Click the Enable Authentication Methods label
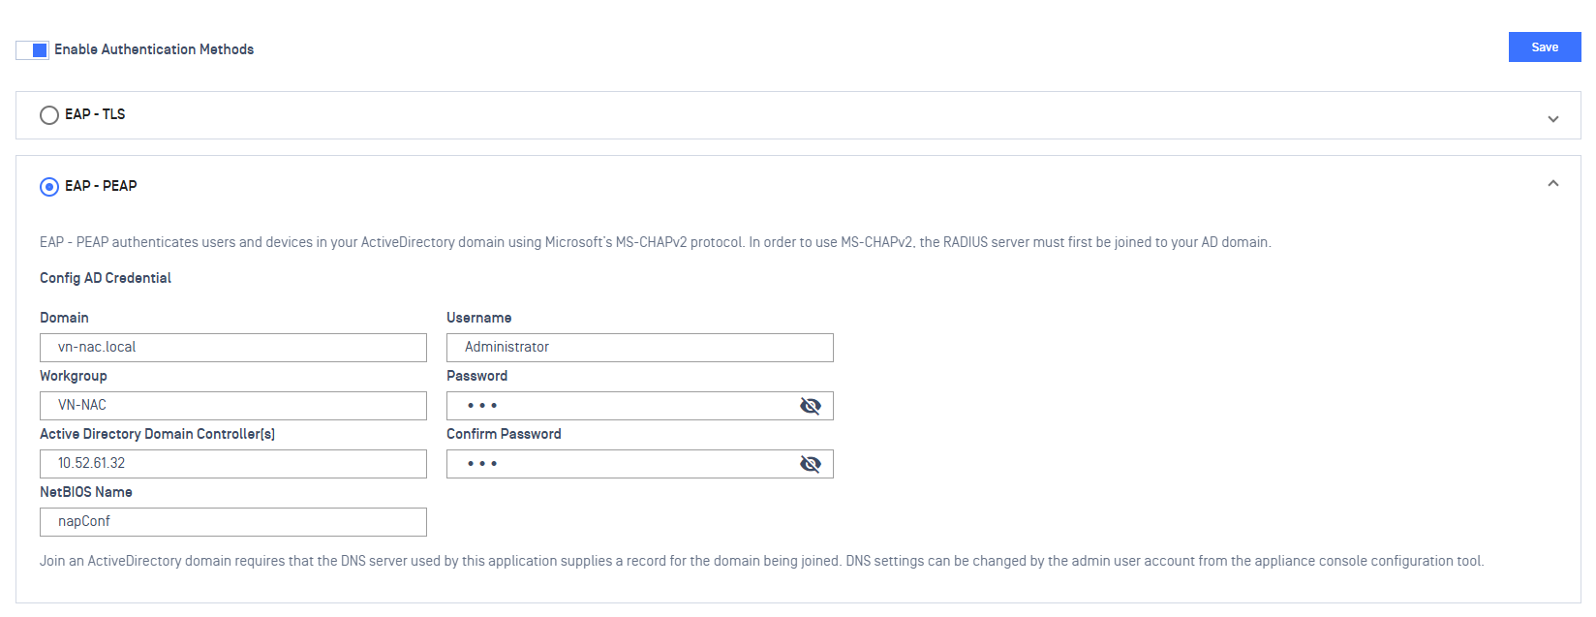 [x=154, y=49]
